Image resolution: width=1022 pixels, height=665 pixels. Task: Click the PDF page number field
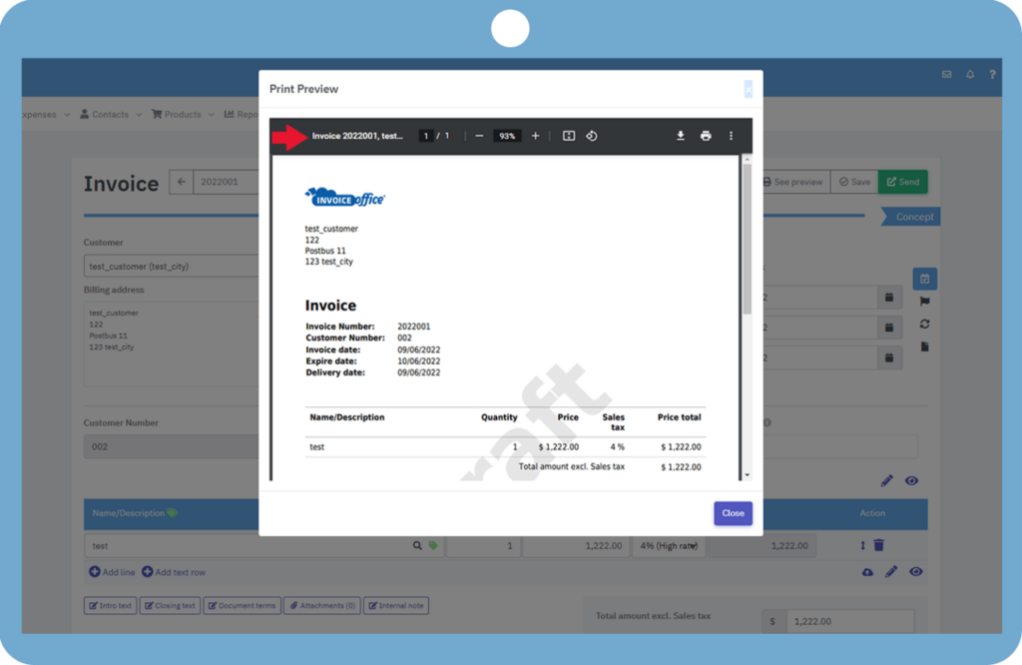(x=425, y=136)
